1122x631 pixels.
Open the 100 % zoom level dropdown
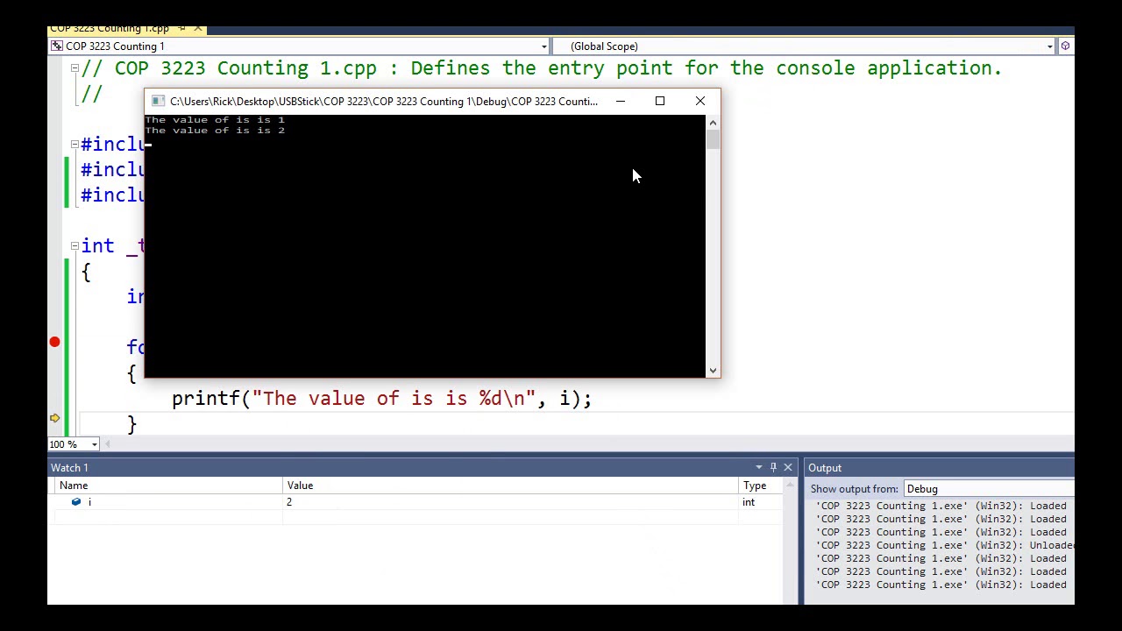pos(95,444)
